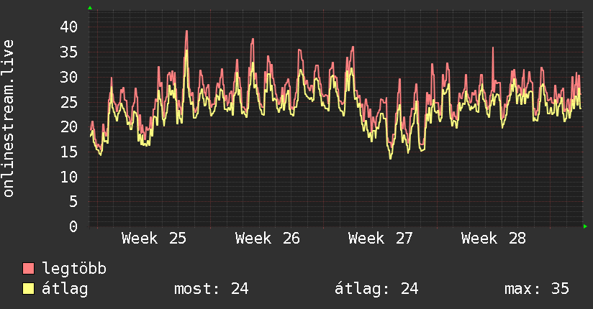The image size is (593, 309).
Task: Select the Week 25 axis label
Action: 154,239
